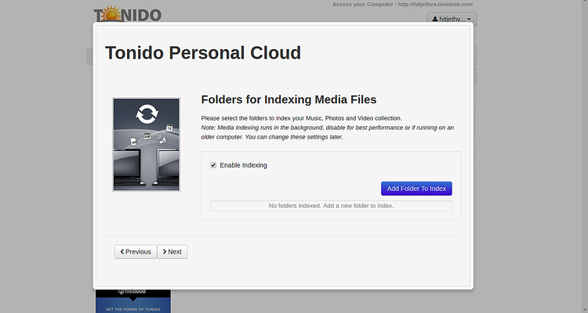This screenshot has width=588, height=313.
Task: Click the right chevron icon in Next
Action: tap(165, 251)
